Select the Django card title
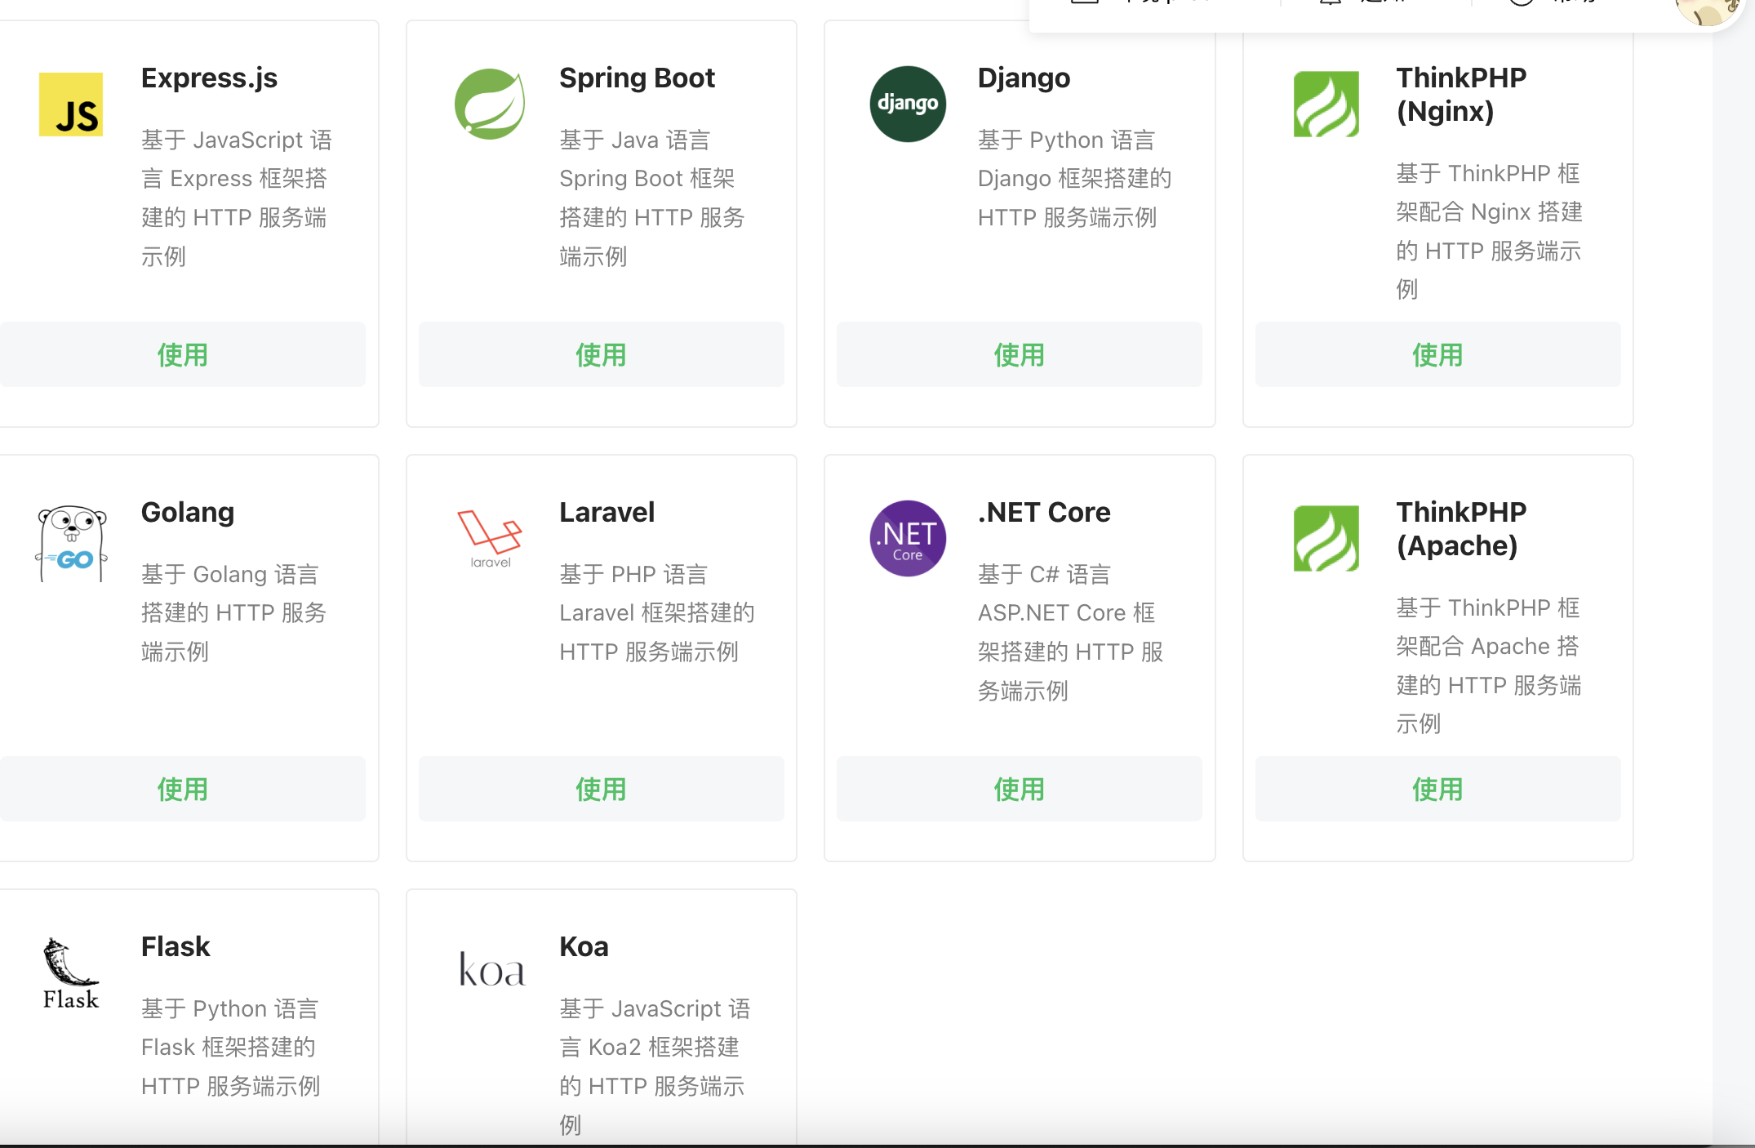The width and height of the screenshot is (1755, 1148). click(1024, 78)
